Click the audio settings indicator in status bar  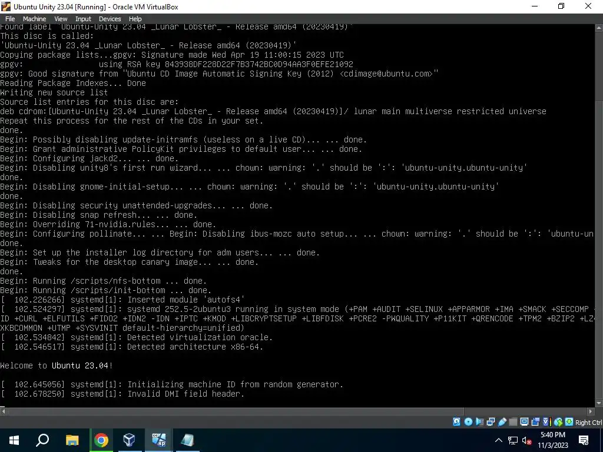(479, 422)
